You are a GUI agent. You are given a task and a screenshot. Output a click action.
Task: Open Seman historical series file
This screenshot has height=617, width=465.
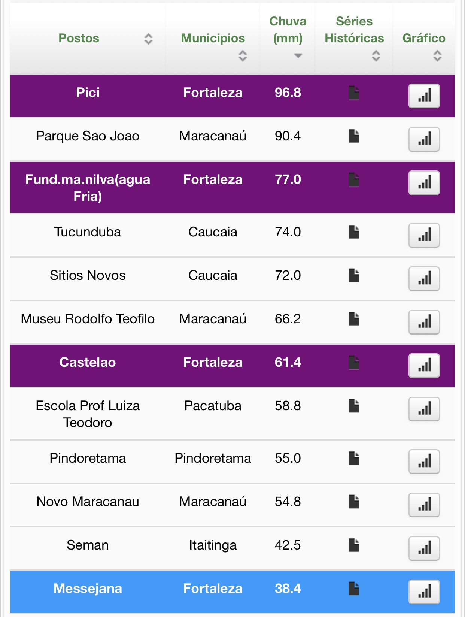[x=354, y=545]
